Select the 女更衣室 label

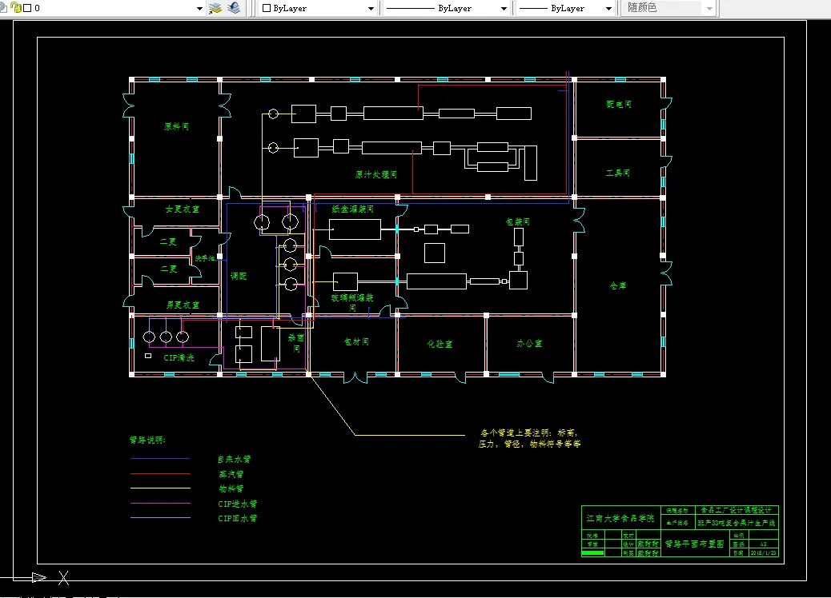(183, 209)
